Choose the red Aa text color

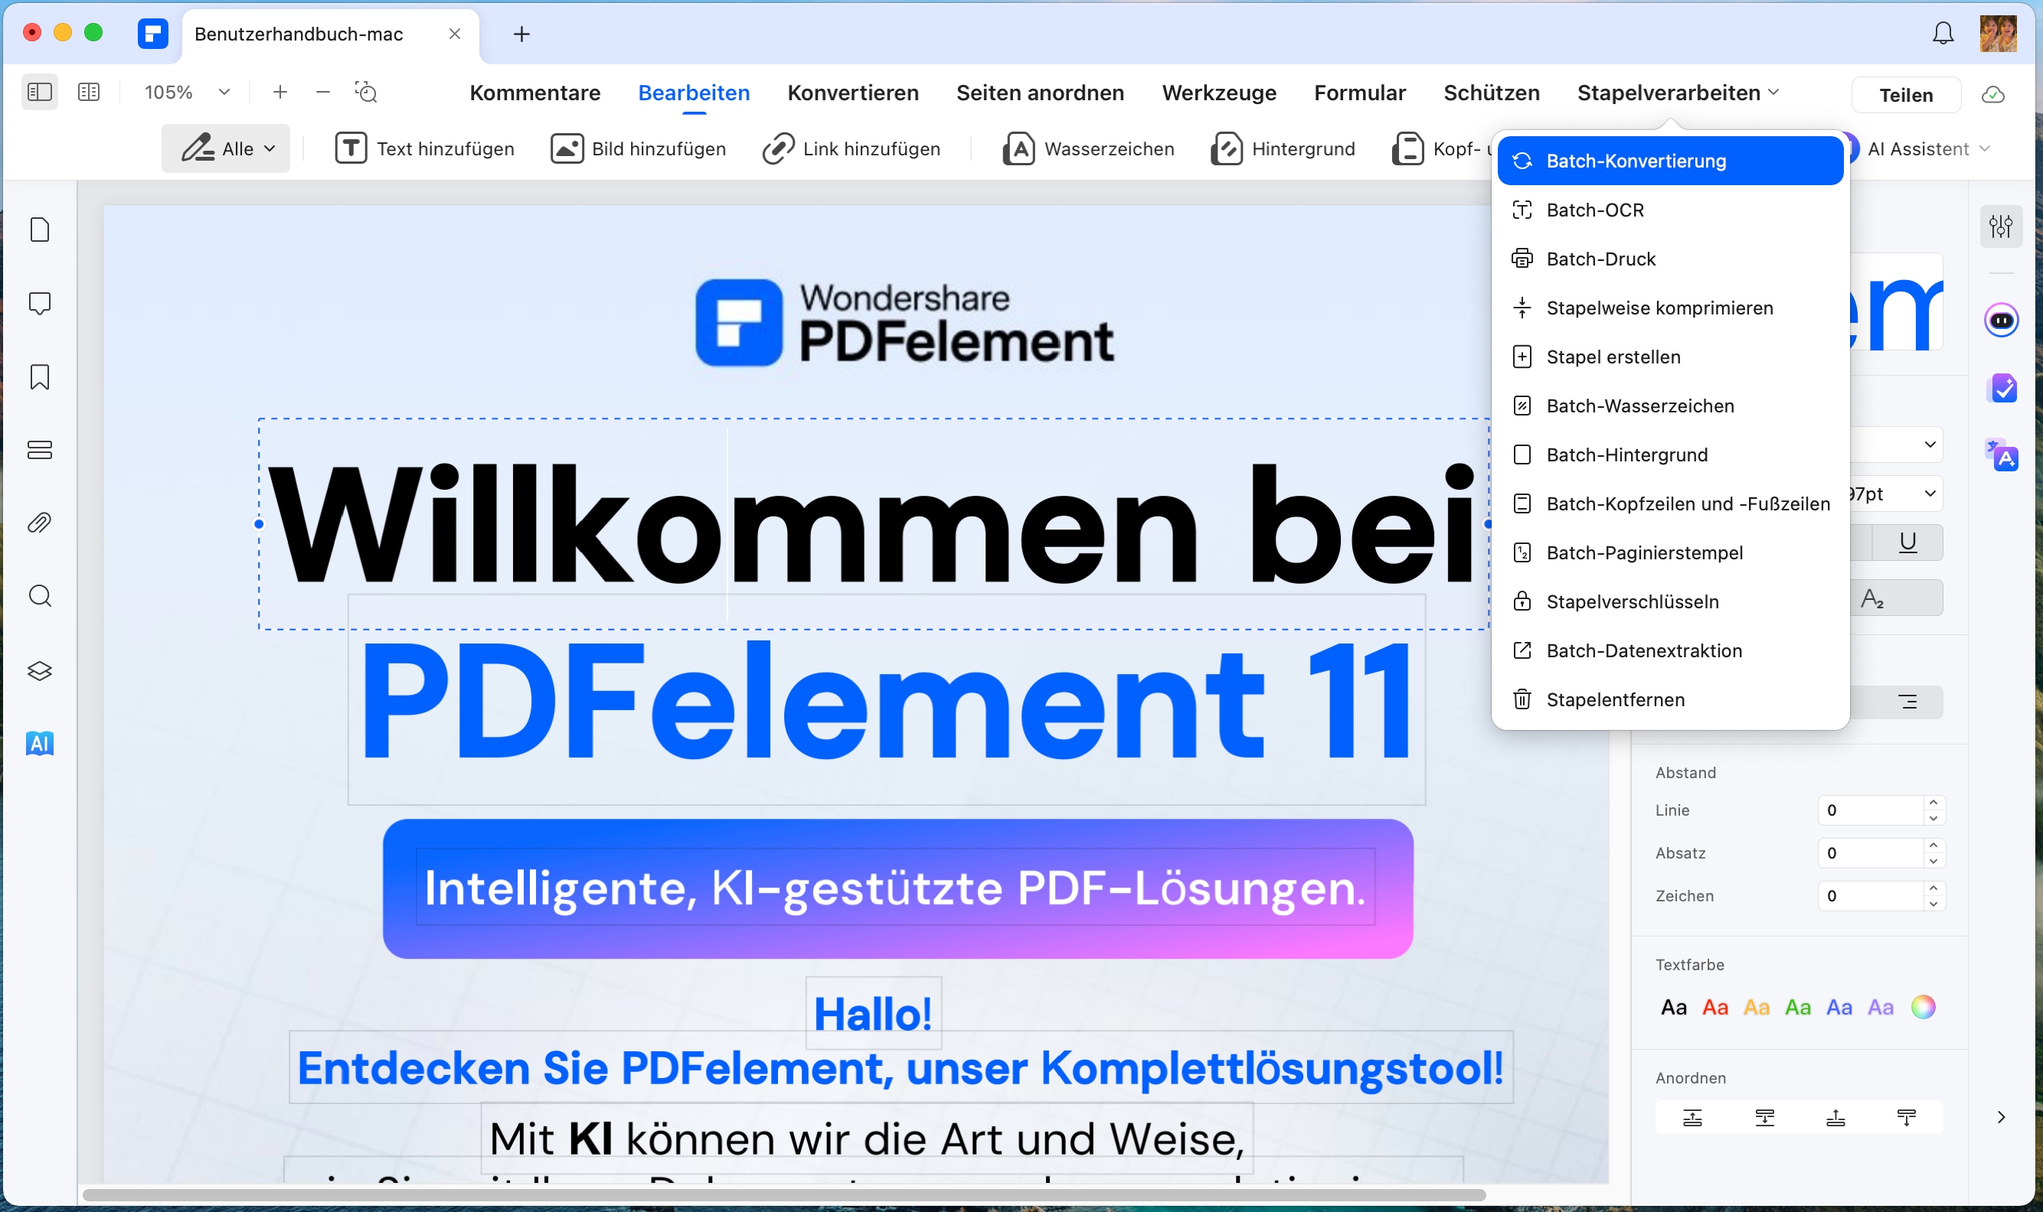pos(1715,1007)
